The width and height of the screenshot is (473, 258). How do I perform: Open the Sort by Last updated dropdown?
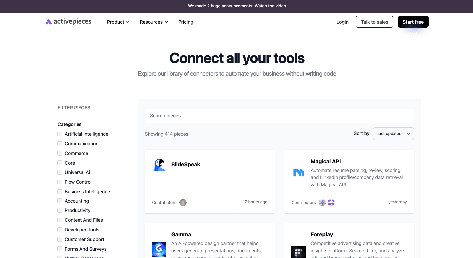(394, 134)
